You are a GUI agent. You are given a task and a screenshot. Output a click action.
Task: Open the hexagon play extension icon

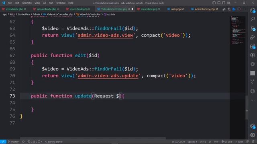253,91
